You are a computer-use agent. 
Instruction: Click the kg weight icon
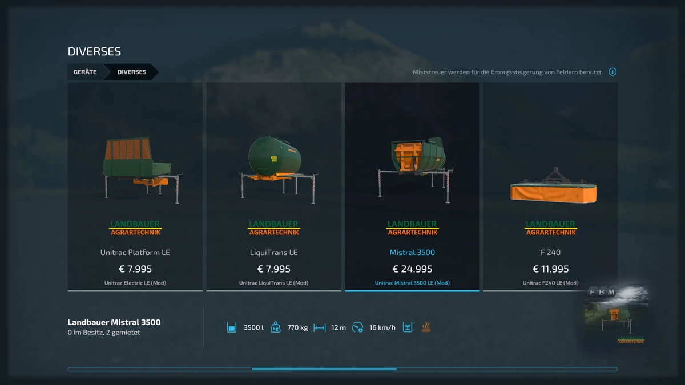point(276,327)
